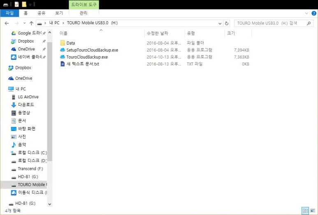The image size is (318, 215).
Task: Select the 관리 drive tools tab
Action: [x=84, y=13]
